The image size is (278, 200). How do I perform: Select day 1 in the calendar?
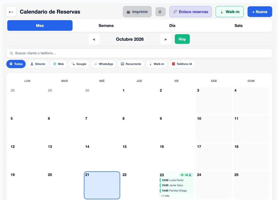(x=139, y=101)
